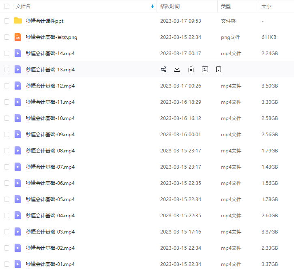Check the box for 秒懂会计基础-12.mp4
Image resolution: width=294 pixels, height=270 pixels.
coord(6,86)
